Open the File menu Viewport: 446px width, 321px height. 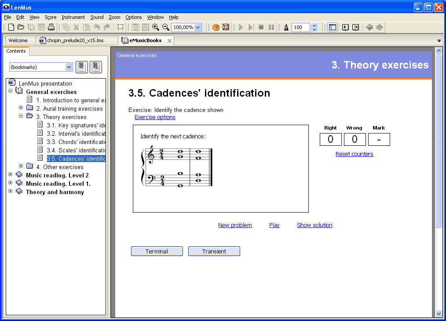pyautogui.click(x=7, y=17)
